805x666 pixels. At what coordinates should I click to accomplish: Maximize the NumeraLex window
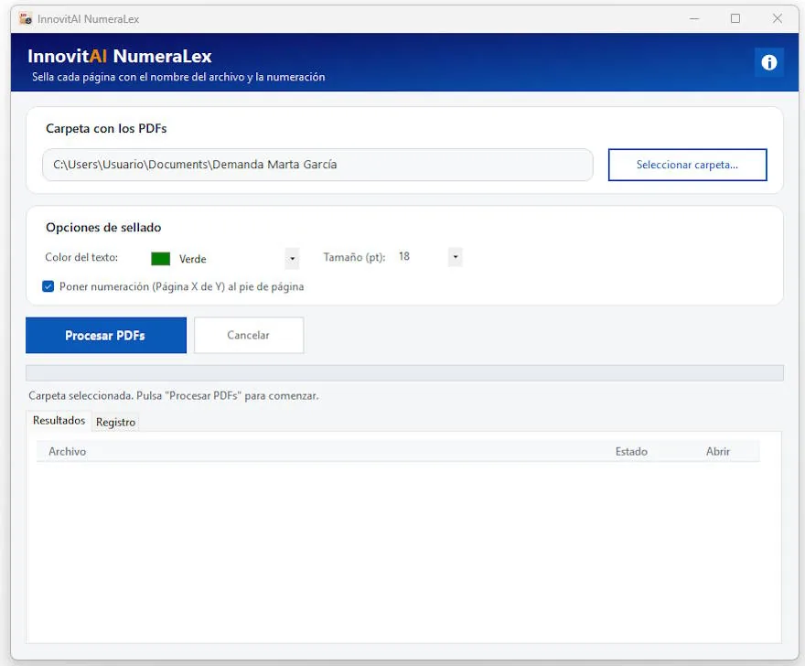click(735, 19)
